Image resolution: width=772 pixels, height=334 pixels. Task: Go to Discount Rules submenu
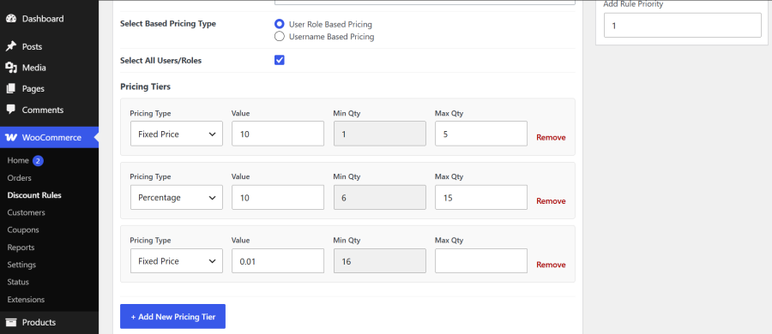click(34, 195)
